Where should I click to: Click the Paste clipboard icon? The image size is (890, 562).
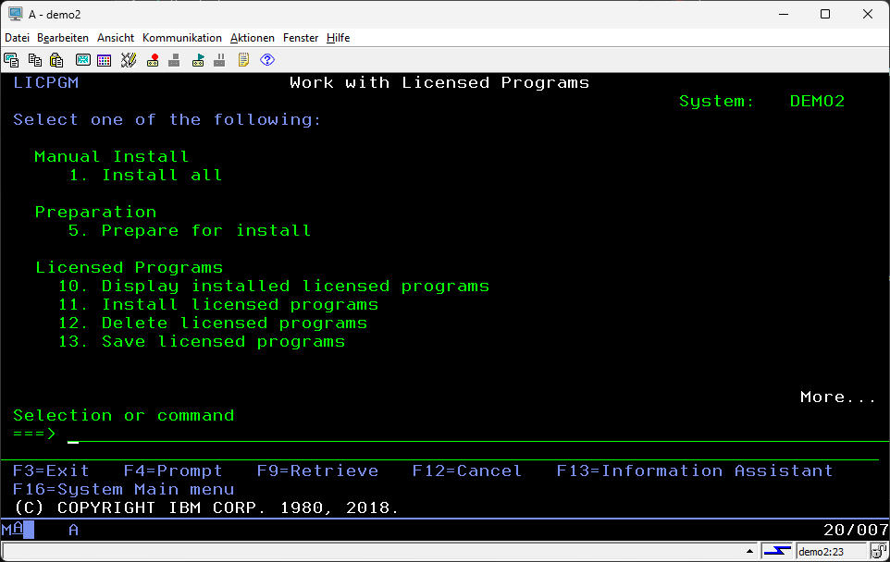(x=56, y=60)
